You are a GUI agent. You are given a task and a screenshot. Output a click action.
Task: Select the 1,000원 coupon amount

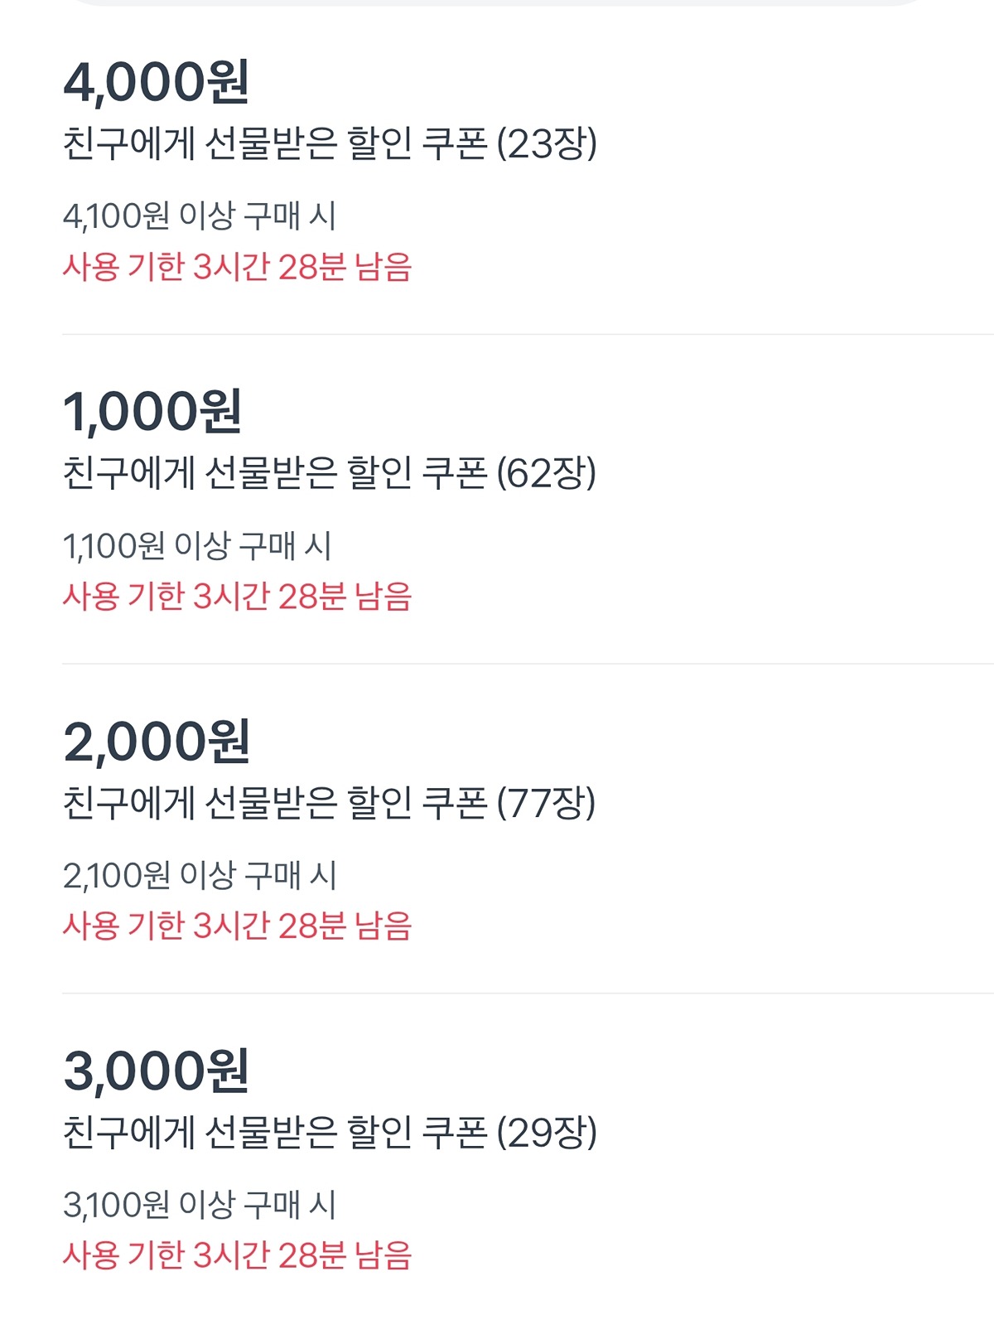click(152, 412)
